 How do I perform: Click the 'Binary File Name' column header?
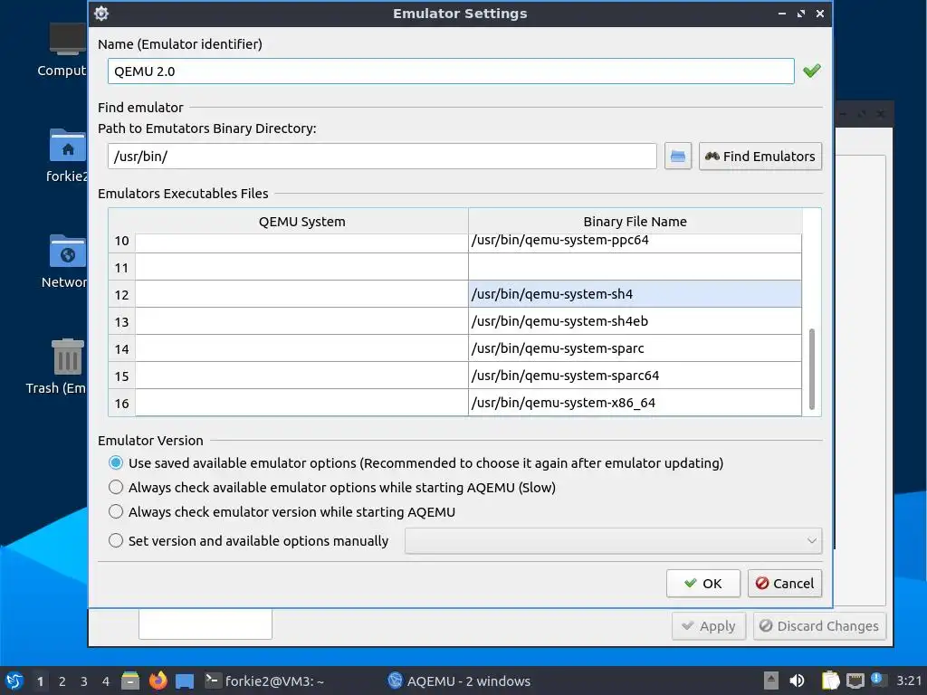click(x=635, y=222)
